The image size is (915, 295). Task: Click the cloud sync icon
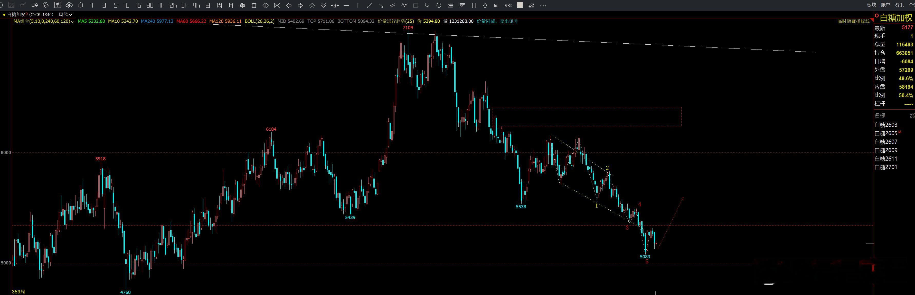pos(69,5)
